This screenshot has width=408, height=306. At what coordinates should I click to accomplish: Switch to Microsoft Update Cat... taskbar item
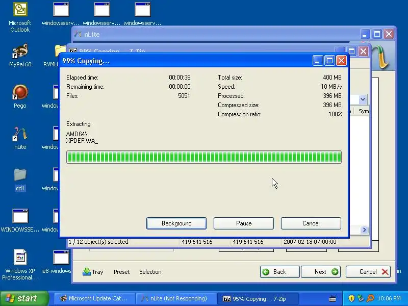94,298
